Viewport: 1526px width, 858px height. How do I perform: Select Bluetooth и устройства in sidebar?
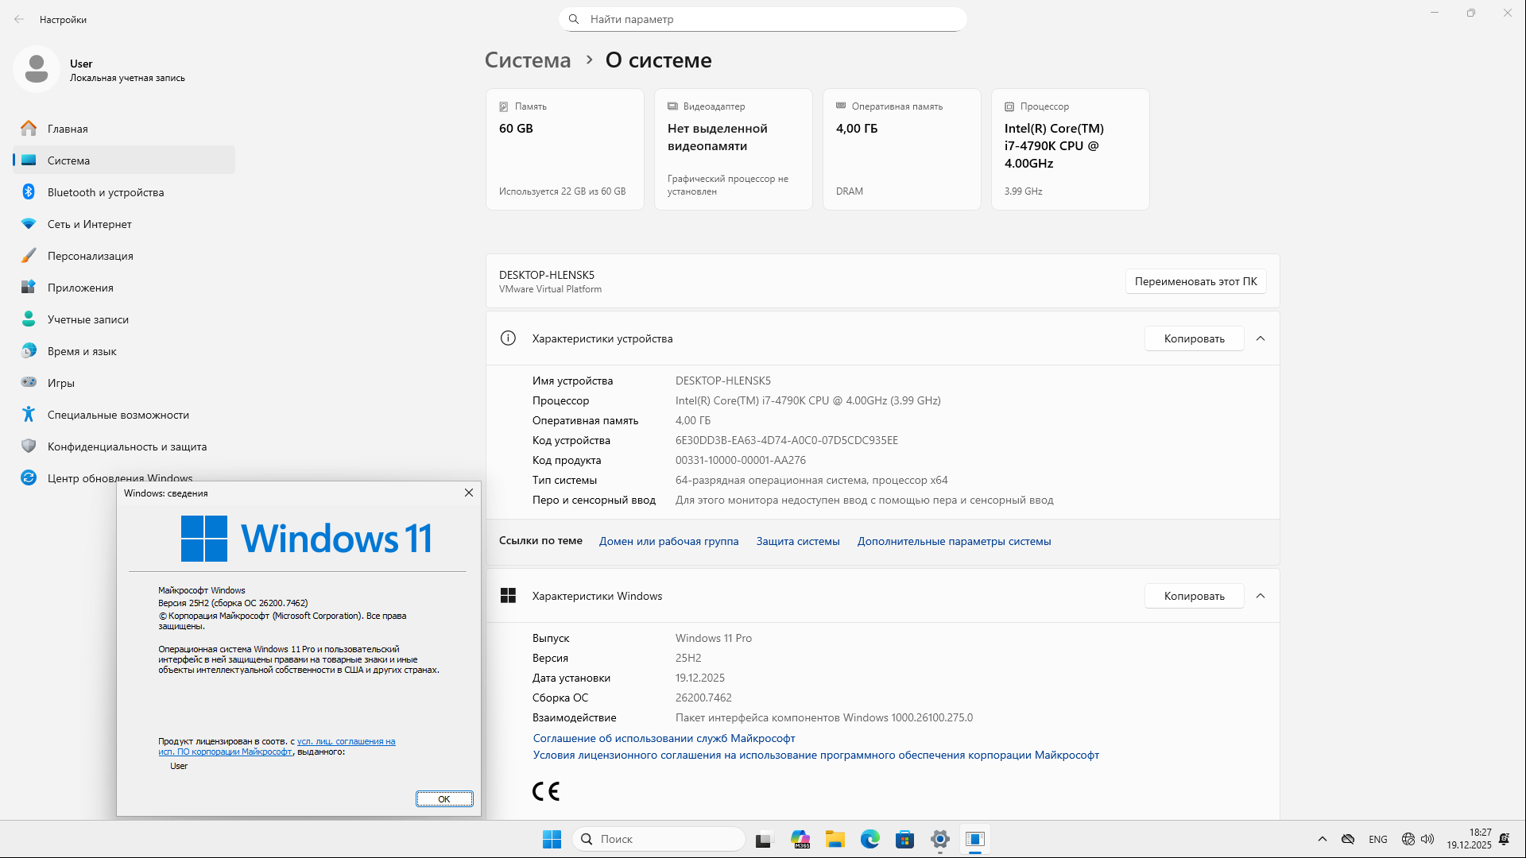tap(103, 191)
